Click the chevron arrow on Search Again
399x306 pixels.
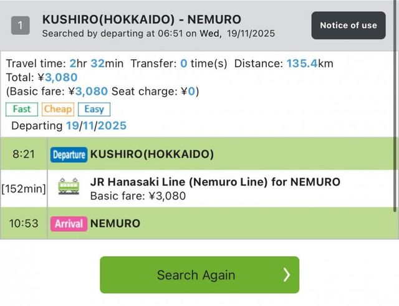coord(286,275)
